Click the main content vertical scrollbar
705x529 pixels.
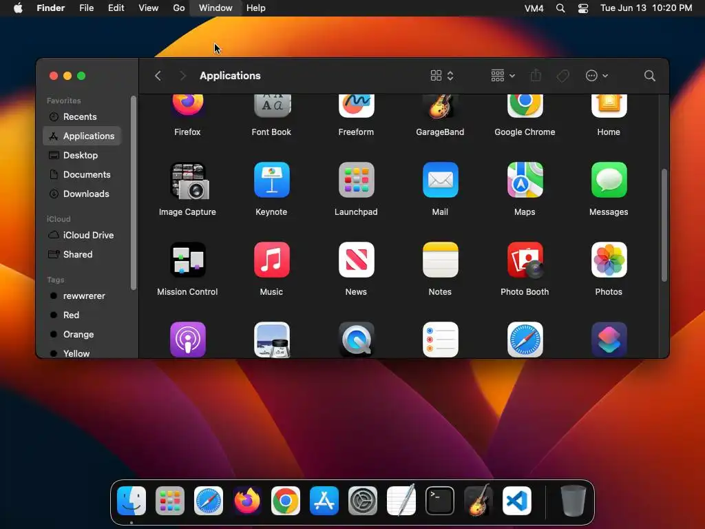click(664, 225)
